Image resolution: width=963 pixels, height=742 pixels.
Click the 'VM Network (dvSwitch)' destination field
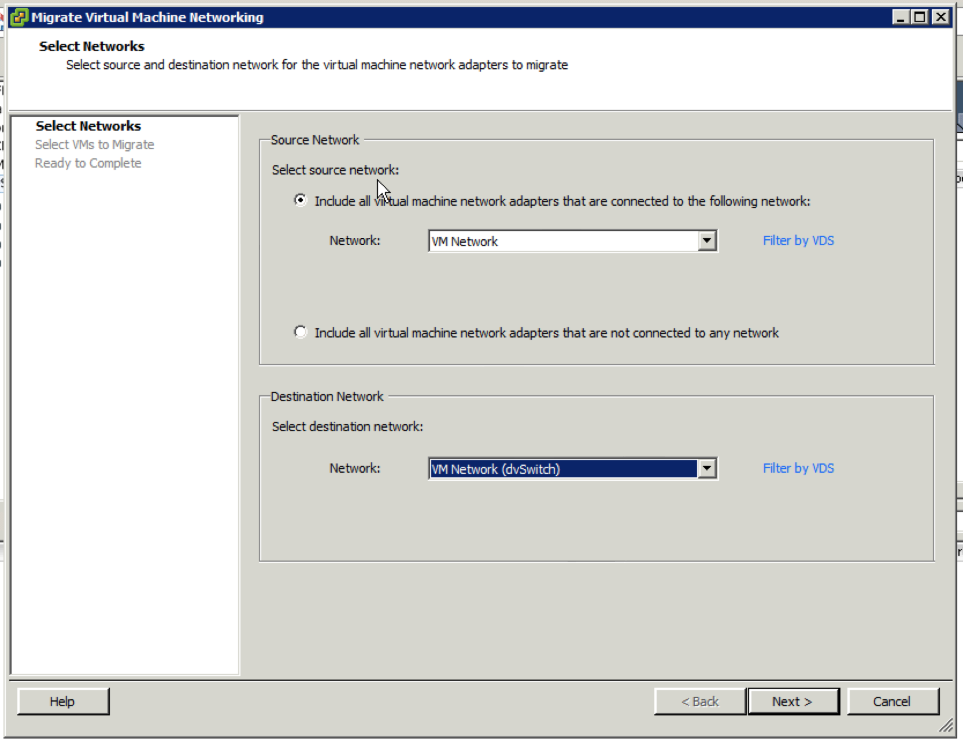coord(562,469)
